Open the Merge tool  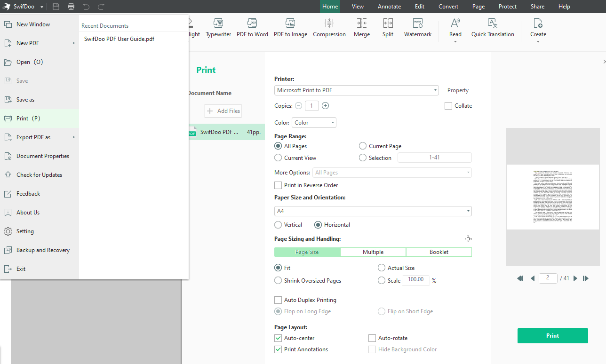(362, 28)
